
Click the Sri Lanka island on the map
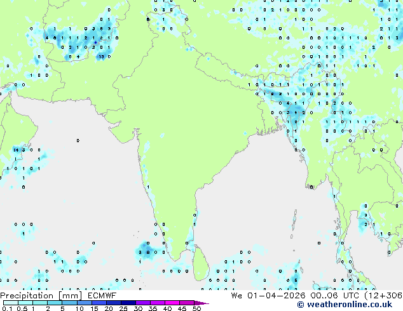[200, 265]
